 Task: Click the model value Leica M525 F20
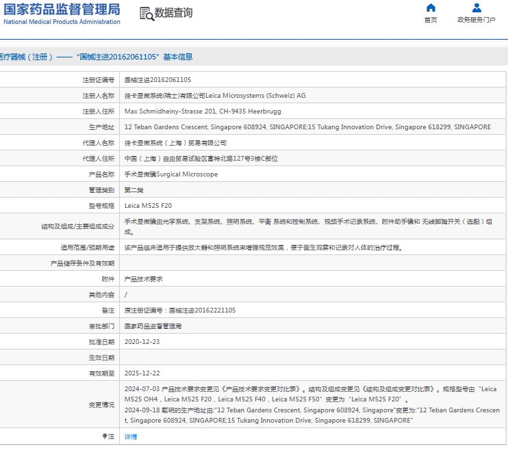pyautogui.click(x=148, y=206)
